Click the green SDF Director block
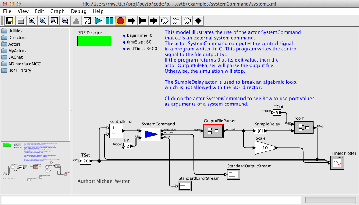359x205 pixels. click(94, 41)
